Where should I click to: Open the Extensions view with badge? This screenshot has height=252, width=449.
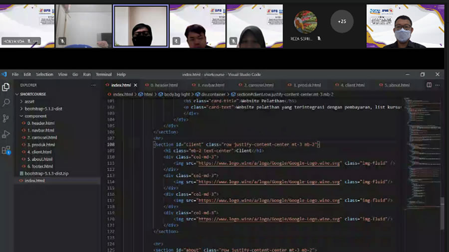click(x=6, y=150)
